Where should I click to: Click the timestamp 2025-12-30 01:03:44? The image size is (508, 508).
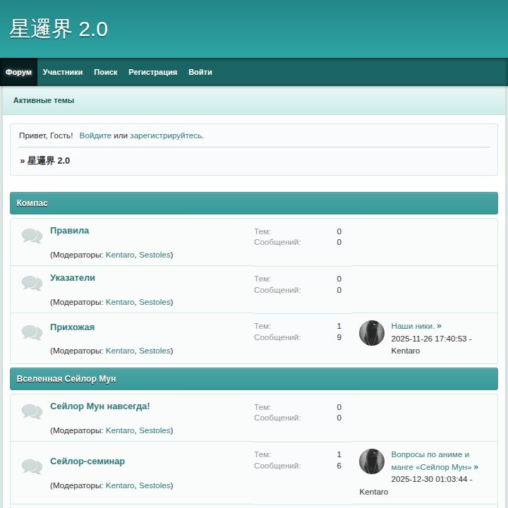(429, 479)
